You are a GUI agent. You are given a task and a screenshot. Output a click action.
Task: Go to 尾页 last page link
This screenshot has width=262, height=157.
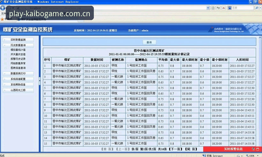[x=191, y=149]
